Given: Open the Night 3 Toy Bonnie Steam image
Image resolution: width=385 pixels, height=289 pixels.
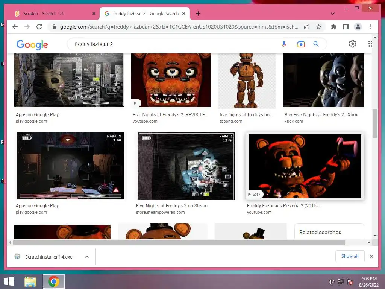Looking at the screenshot, I should (186, 166).
